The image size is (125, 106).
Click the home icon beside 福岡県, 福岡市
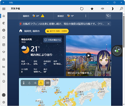pyautogui.click(x=21, y=31)
